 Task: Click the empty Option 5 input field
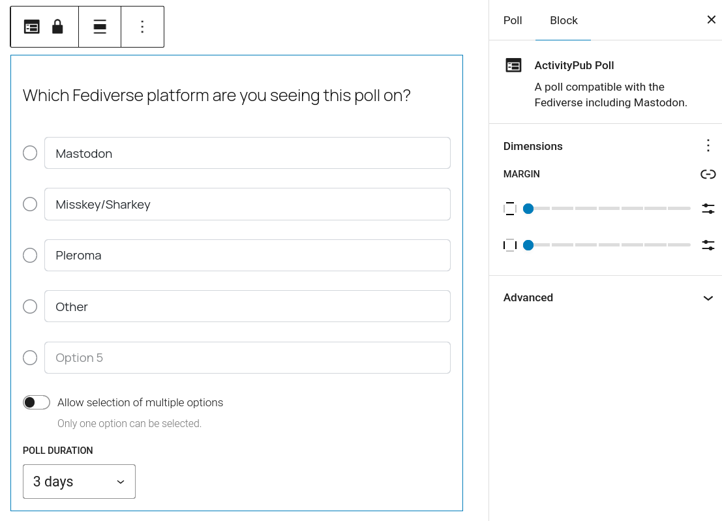[x=247, y=357]
